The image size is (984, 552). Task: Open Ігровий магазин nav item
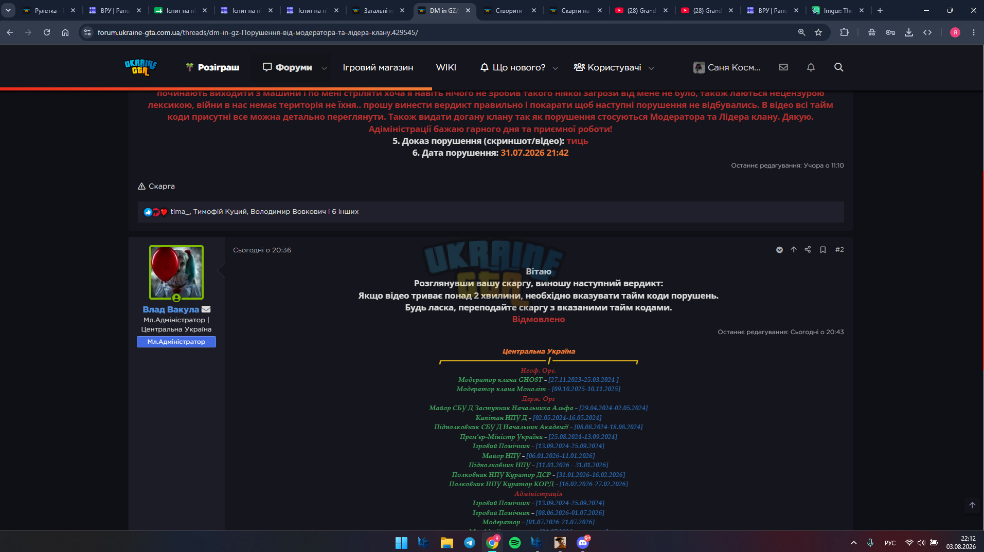click(378, 67)
